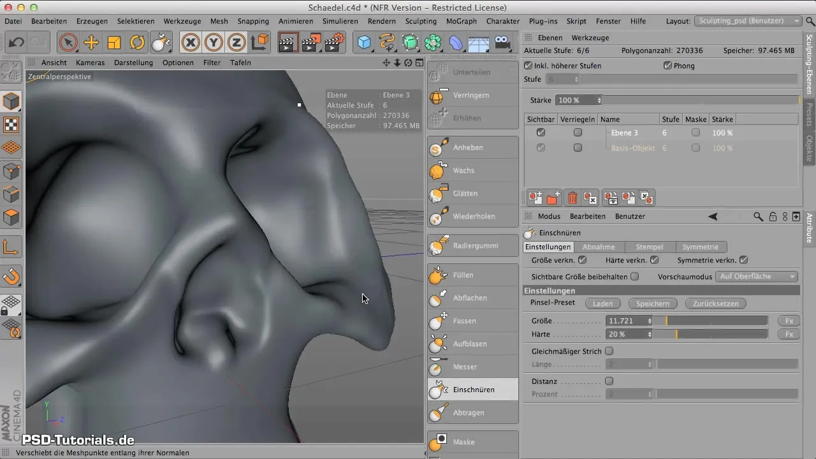Click the Fx button next to Härte
The height and width of the screenshot is (459, 816).
[x=789, y=334]
